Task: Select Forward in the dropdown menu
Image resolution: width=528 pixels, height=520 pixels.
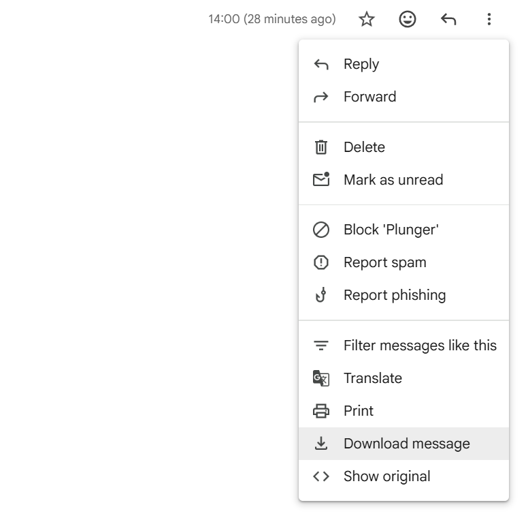Action: coord(403,97)
